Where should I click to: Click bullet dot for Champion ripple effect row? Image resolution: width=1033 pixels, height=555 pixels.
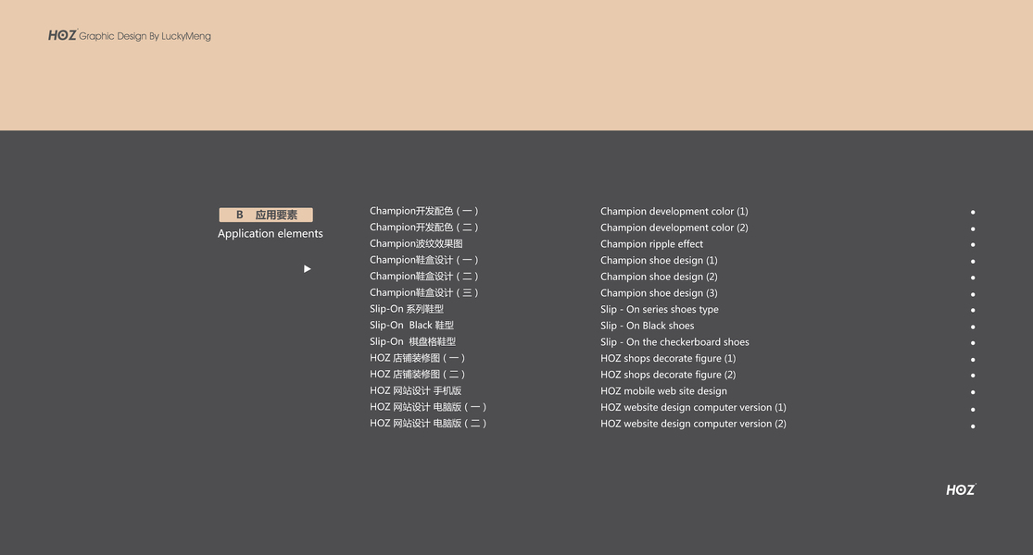(973, 244)
